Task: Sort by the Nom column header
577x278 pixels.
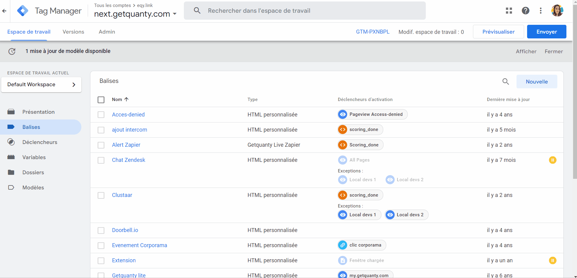Action: tap(120, 100)
